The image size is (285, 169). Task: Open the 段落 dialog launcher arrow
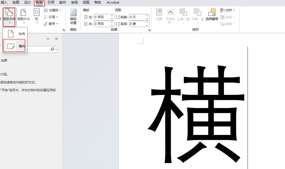click(149, 30)
